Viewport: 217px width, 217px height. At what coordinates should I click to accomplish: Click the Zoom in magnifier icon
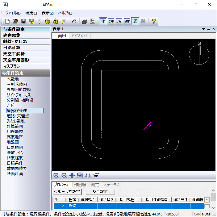tap(56, 175)
